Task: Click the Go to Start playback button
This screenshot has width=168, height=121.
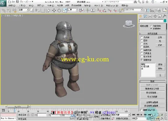Action: click(x=134, y=115)
